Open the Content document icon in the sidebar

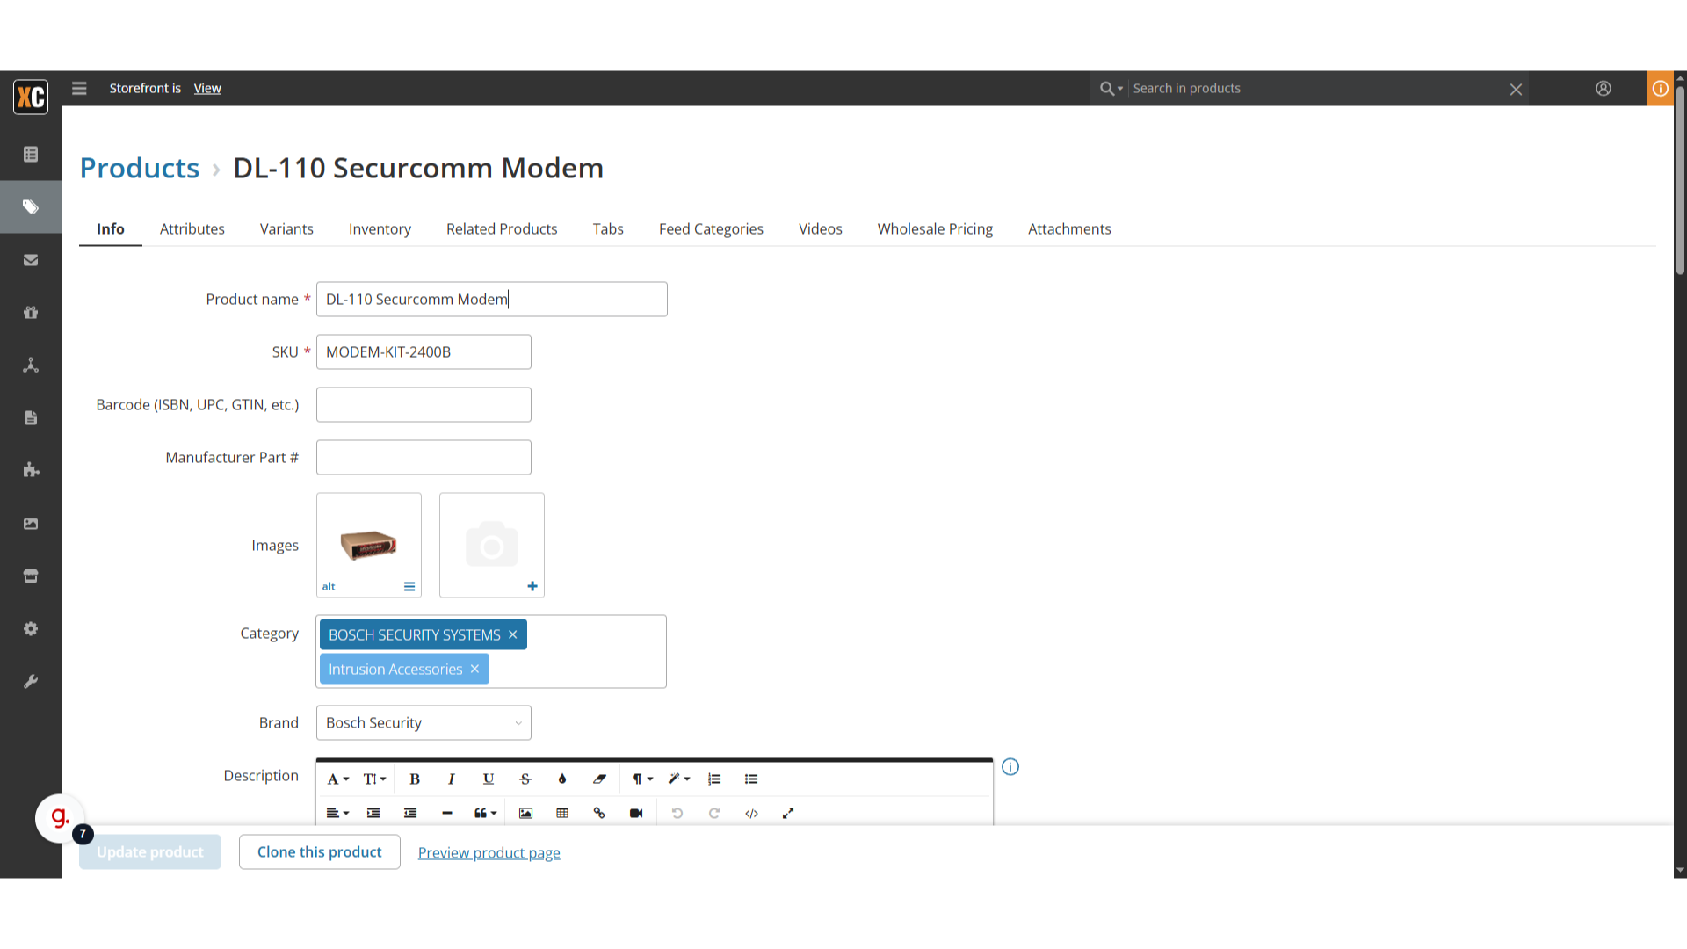click(31, 418)
